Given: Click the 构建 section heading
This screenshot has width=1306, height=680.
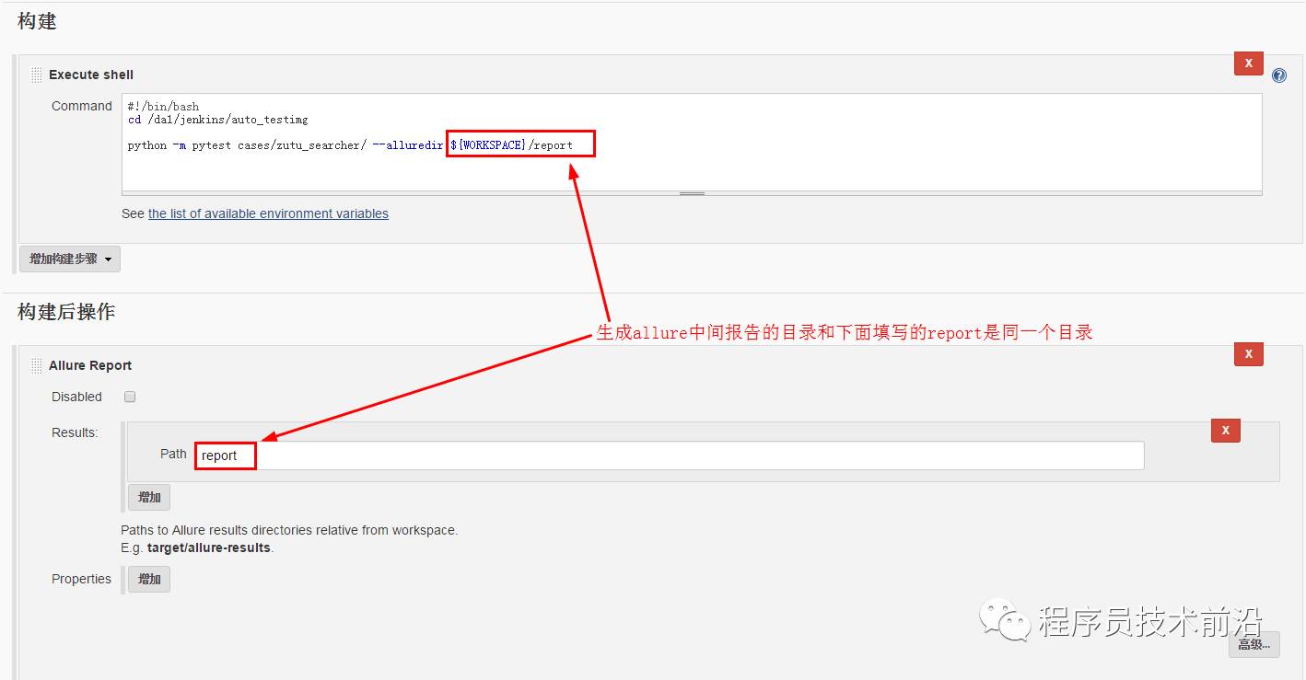Looking at the screenshot, I should tap(37, 21).
